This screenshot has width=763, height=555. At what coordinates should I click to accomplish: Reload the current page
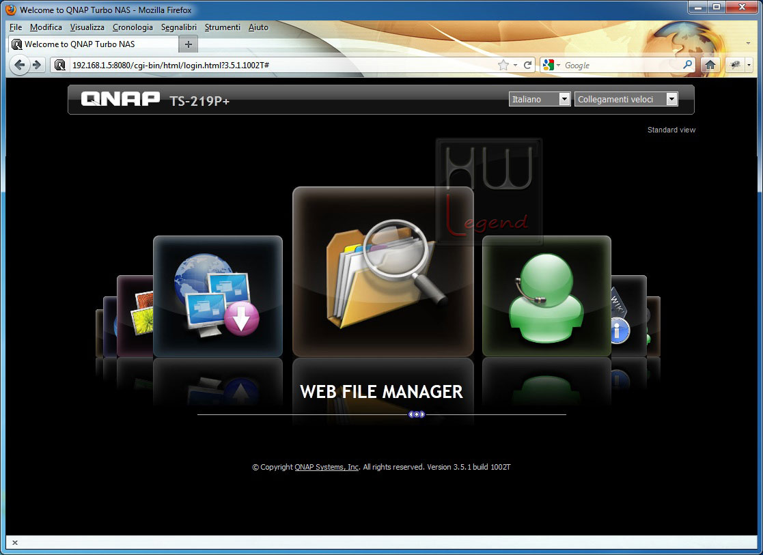(x=527, y=65)
